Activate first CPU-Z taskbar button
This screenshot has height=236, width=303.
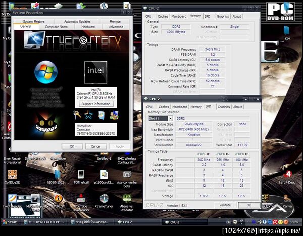(138, 222)
